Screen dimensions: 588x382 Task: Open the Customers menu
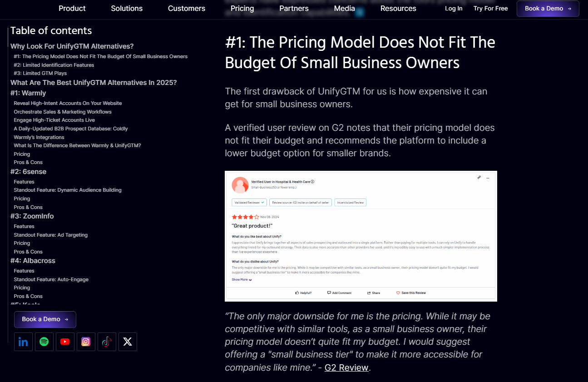coord(187,8)
